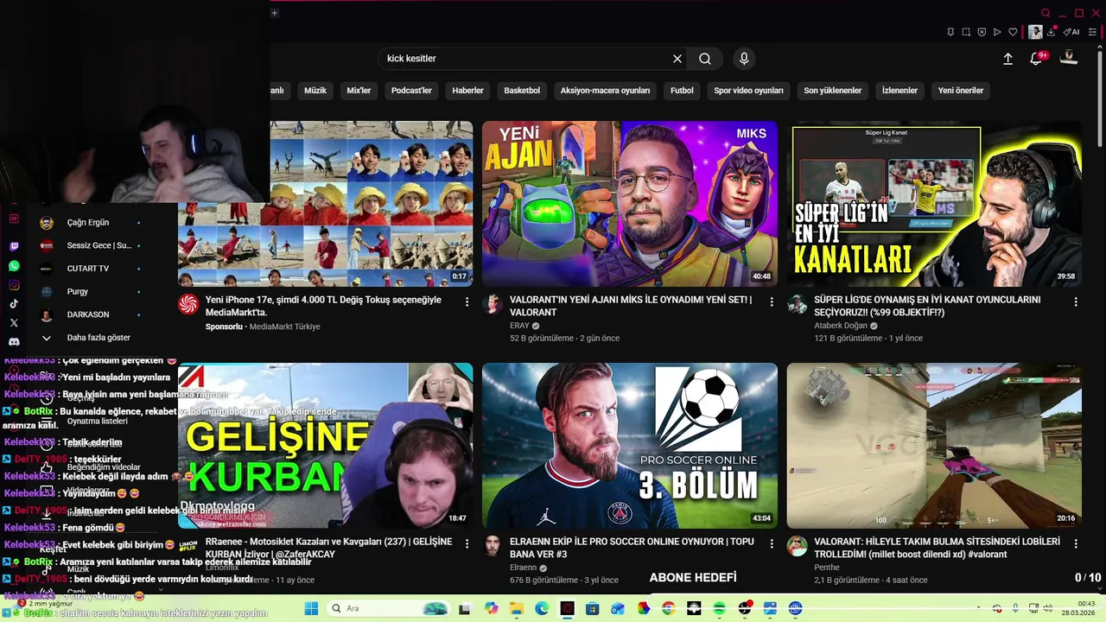This screenshot has width=1106, height=622.
Task: Play the Pro Soccer Online 3. Bölüm thumbnail
Action: coord(630,446)
